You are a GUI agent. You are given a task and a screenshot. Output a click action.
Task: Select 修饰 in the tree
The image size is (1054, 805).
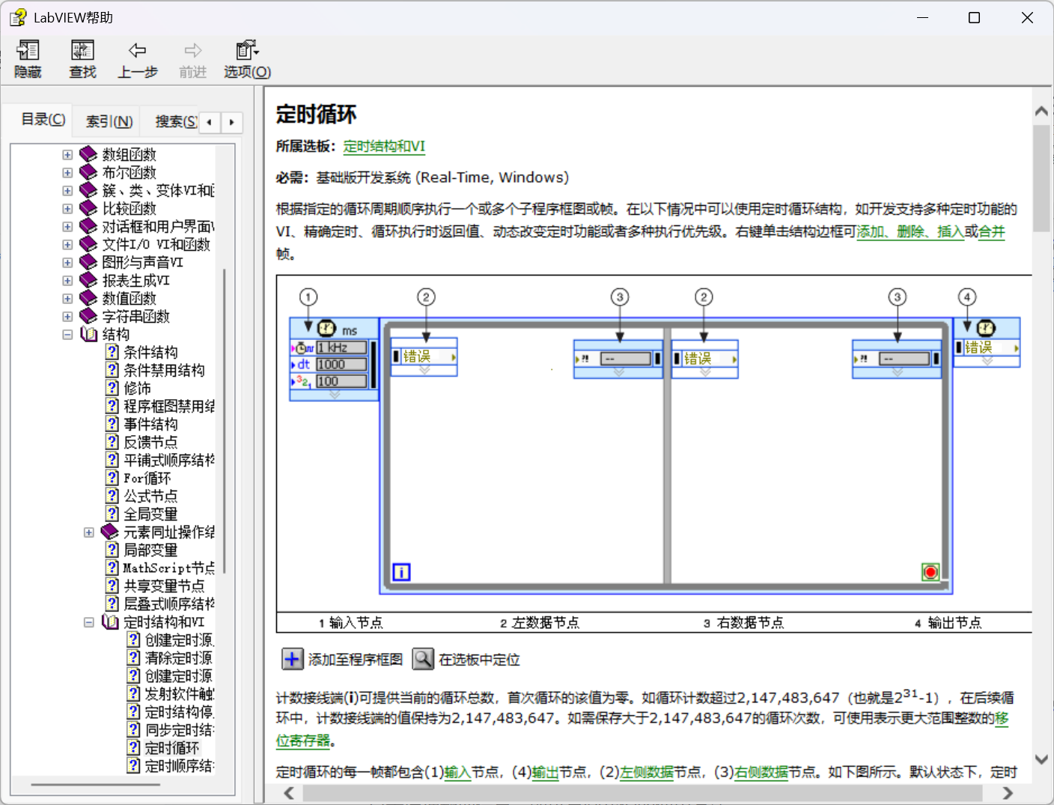(x=137, y=388)
